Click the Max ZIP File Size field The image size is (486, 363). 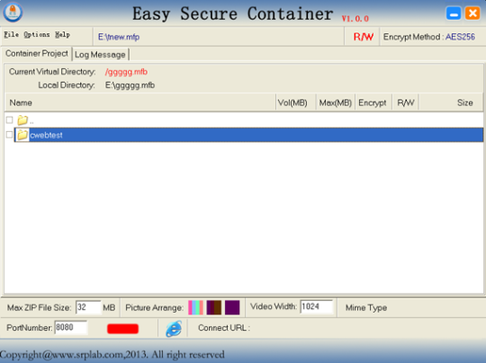pyautogui.click(x=88, y=307)
